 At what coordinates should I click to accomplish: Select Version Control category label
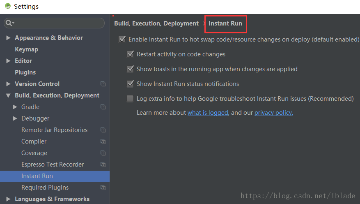[37, 84]
